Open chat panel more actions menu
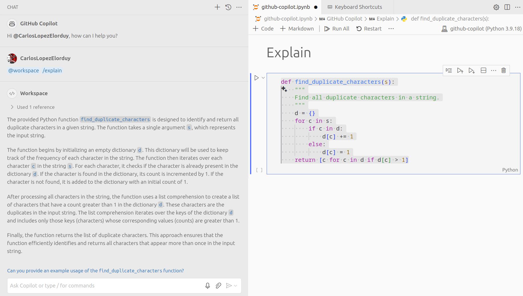 point(239,7)
